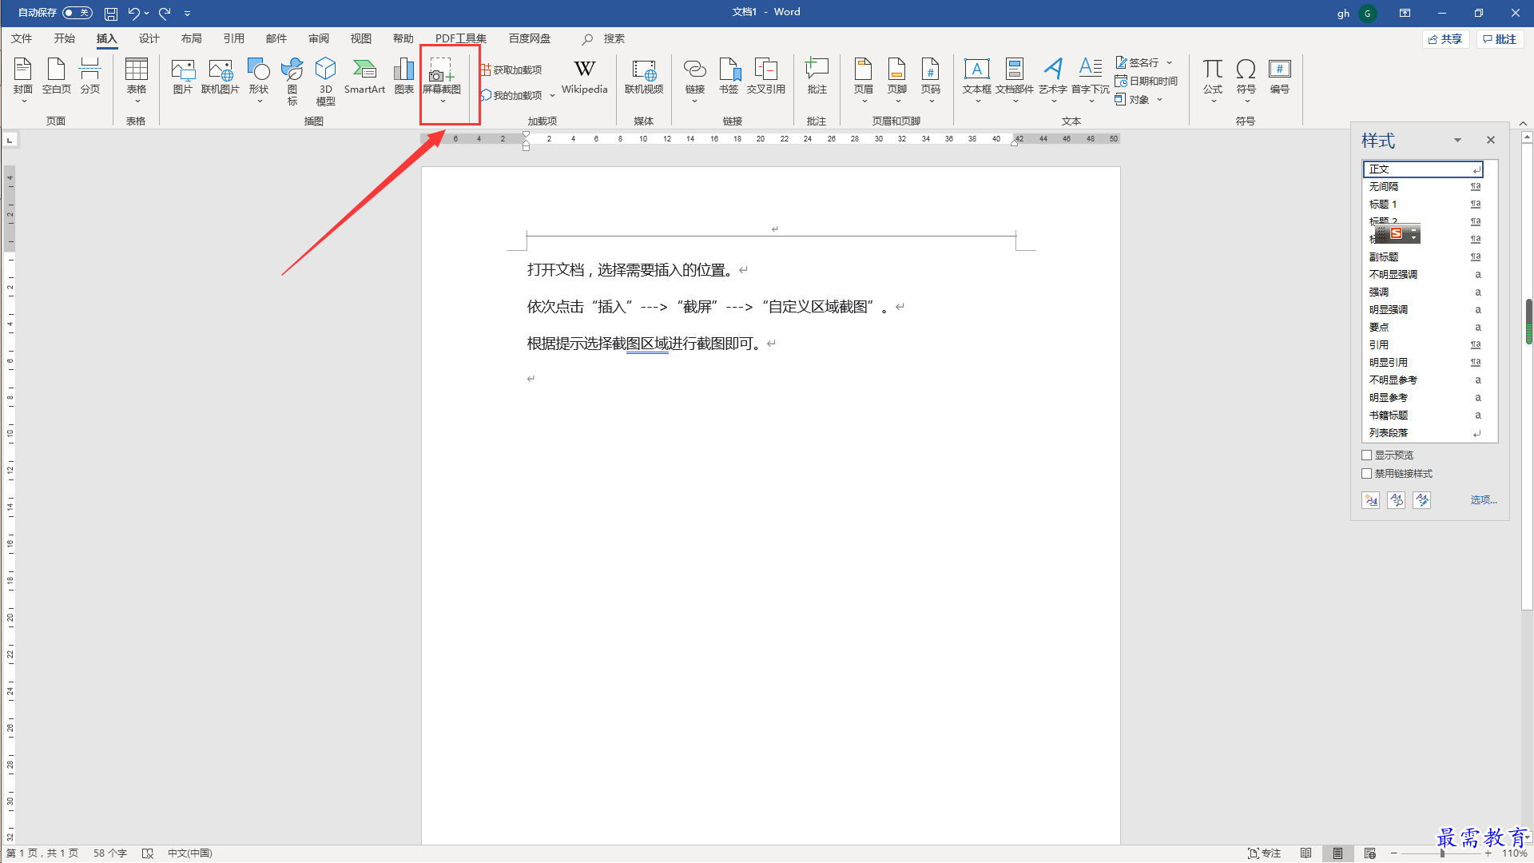Image resolution: width=1534 pixels, height=863 pixels.
Task: Switch to the Design (设计) tab
Action: pyautogui.click(x=149, y=38)
